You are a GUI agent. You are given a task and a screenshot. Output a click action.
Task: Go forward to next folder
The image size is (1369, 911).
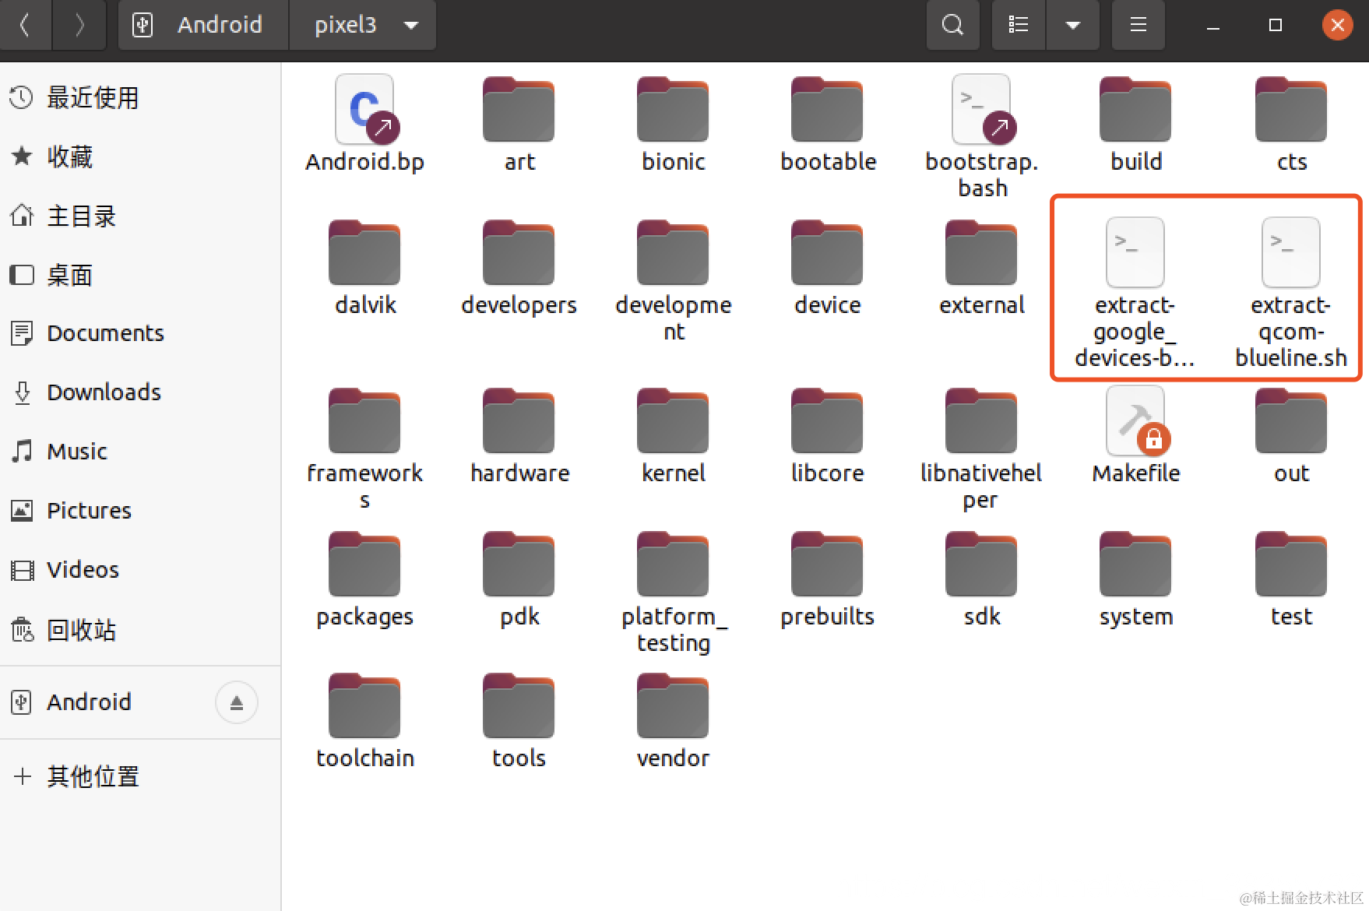(79, 25)
